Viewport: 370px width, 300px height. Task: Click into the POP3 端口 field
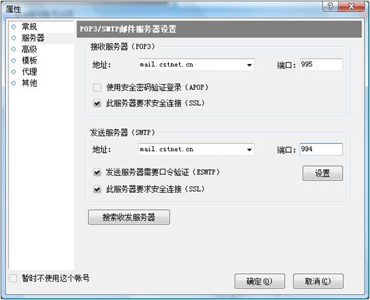(321, 65)
